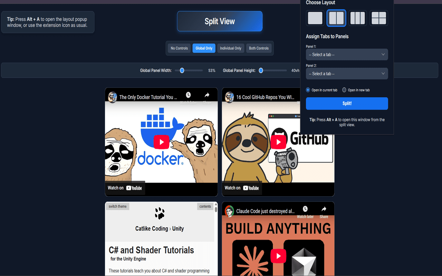Viewport: 442px width, 276px height.
Task: Open the Unity breadcrumb link
Action: 178,229
